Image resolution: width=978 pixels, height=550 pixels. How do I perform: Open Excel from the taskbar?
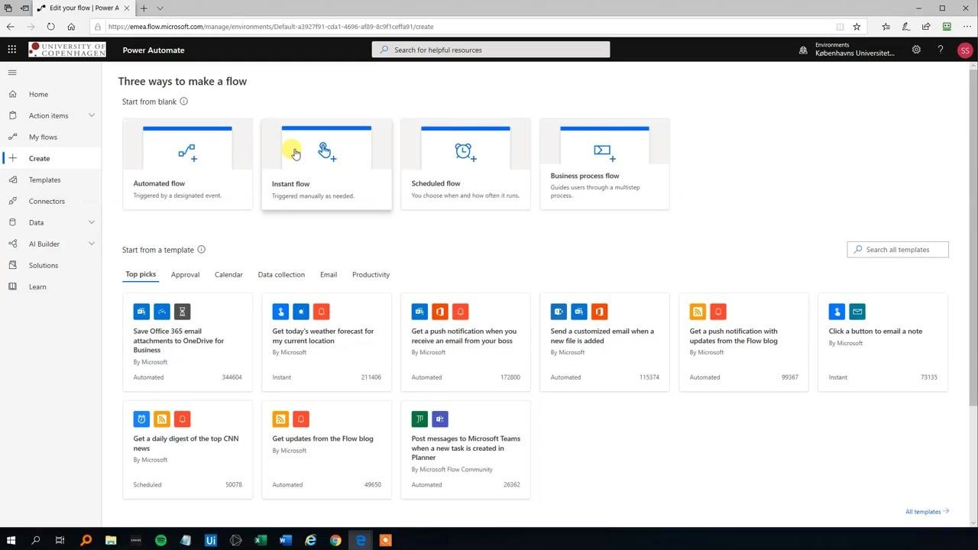(261, 540)
